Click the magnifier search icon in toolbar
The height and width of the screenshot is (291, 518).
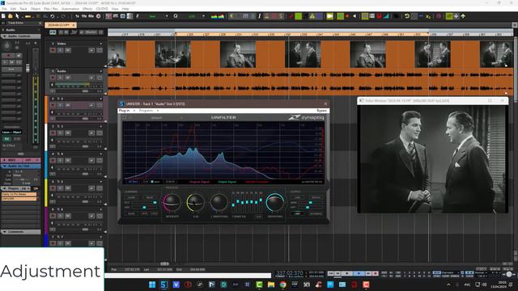click(176, 16)
